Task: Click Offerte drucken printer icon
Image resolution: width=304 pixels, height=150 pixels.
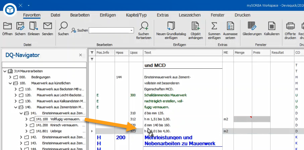Action: (x=290, y=26)
